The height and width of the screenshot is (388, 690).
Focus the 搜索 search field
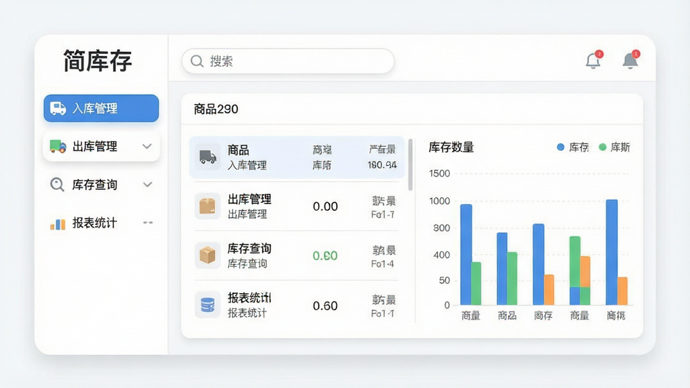point(288,61)
